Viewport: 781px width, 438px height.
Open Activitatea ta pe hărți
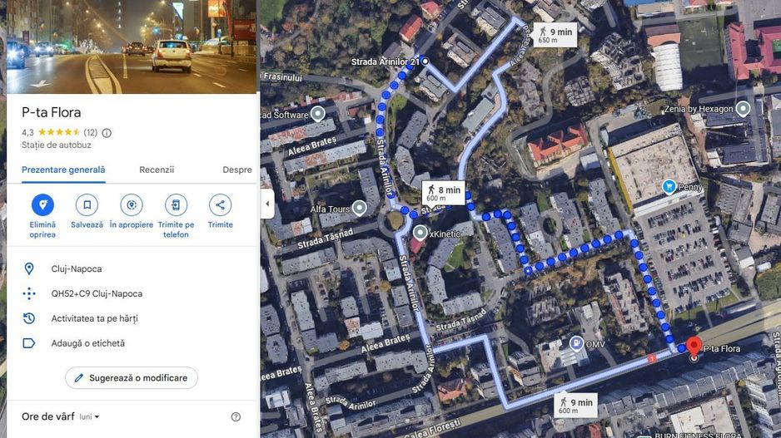[x=94, y=318]
